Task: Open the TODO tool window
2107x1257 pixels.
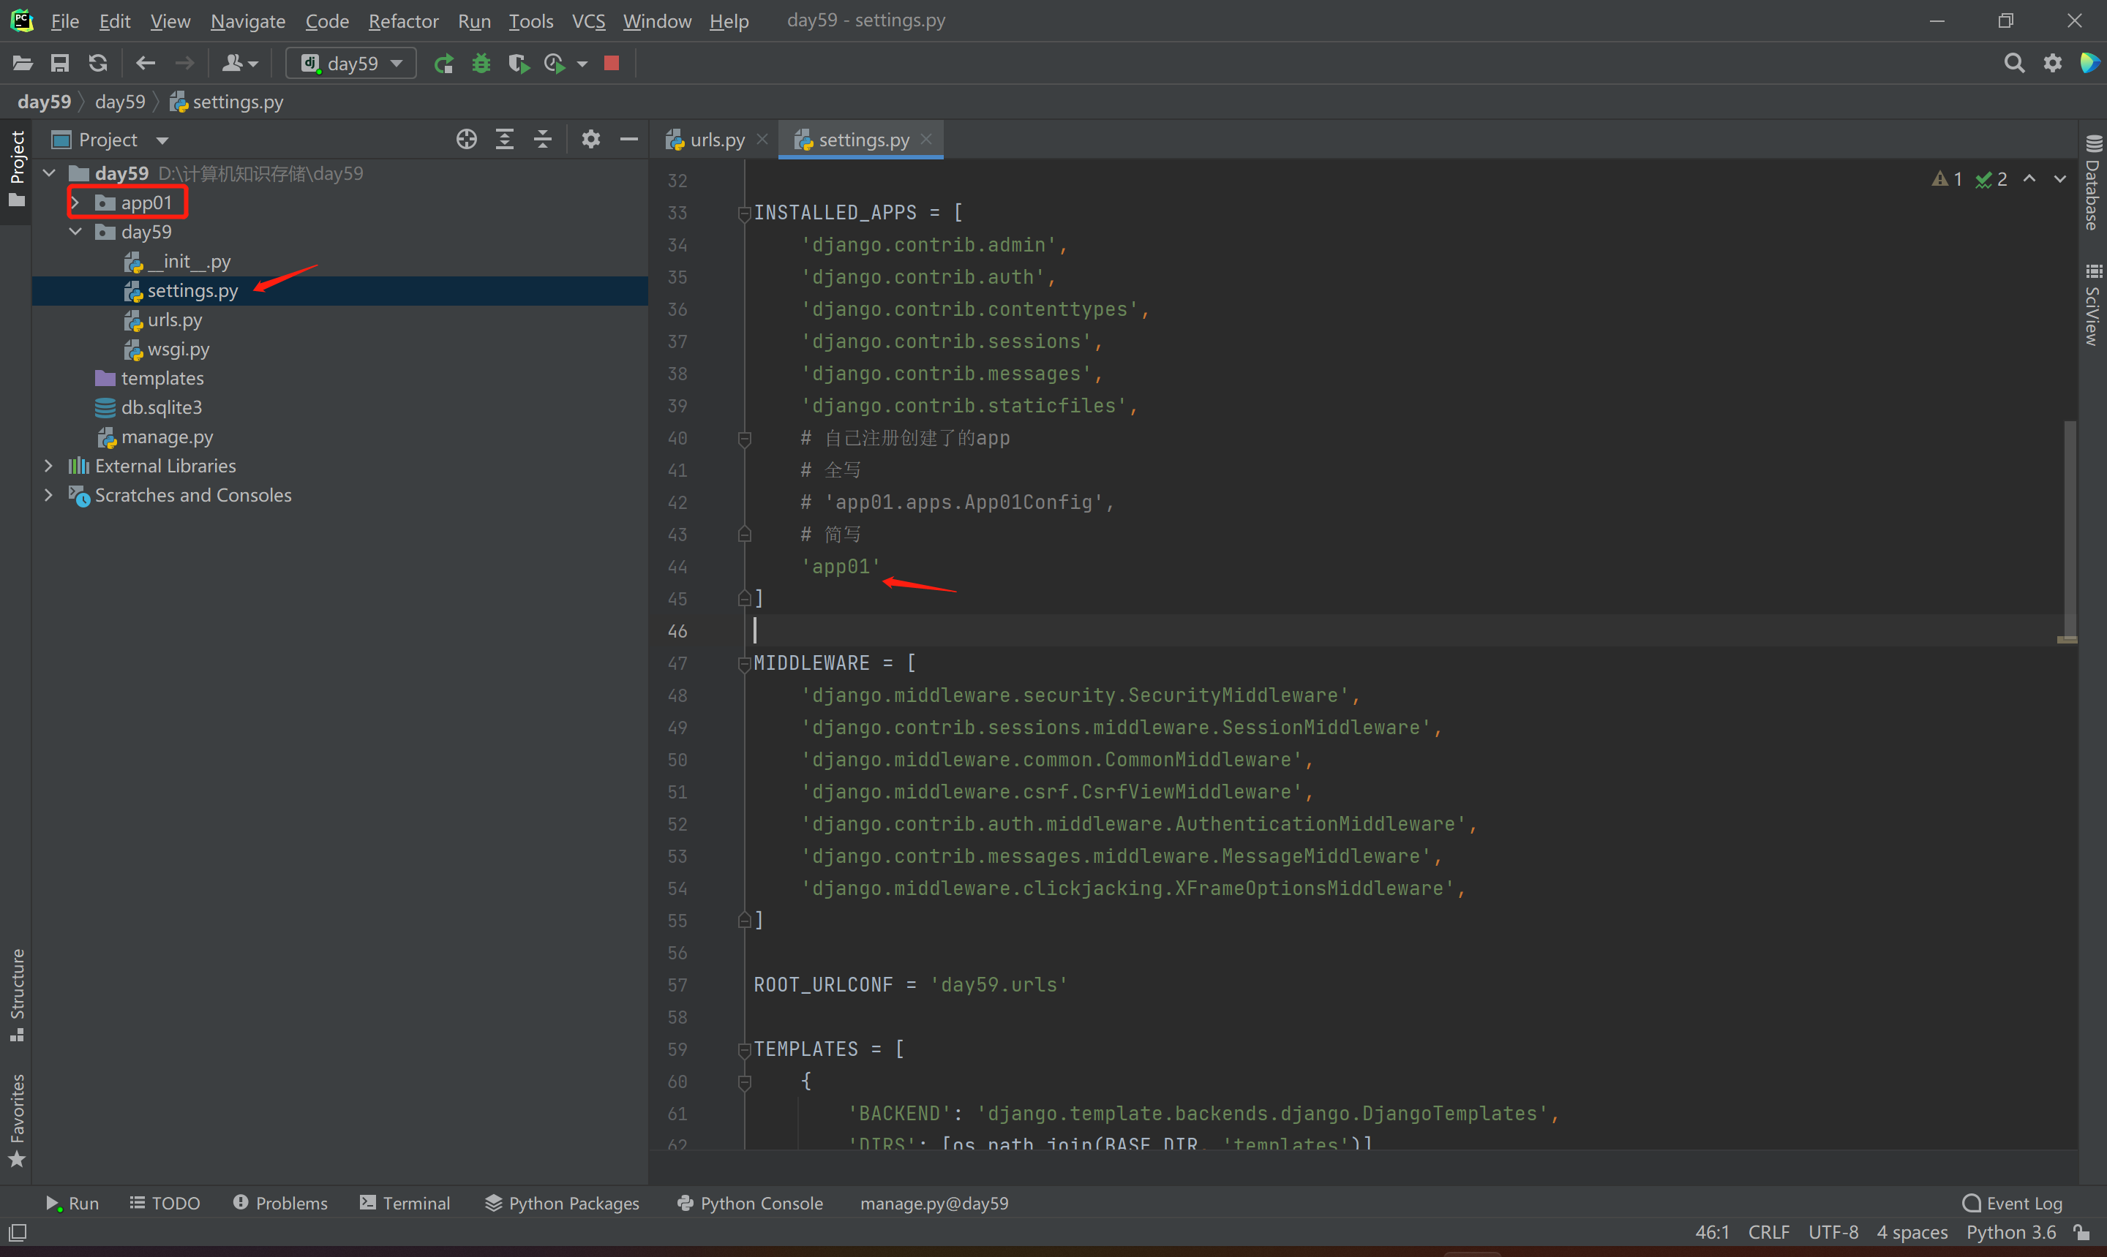Action: coord(165,1203)
